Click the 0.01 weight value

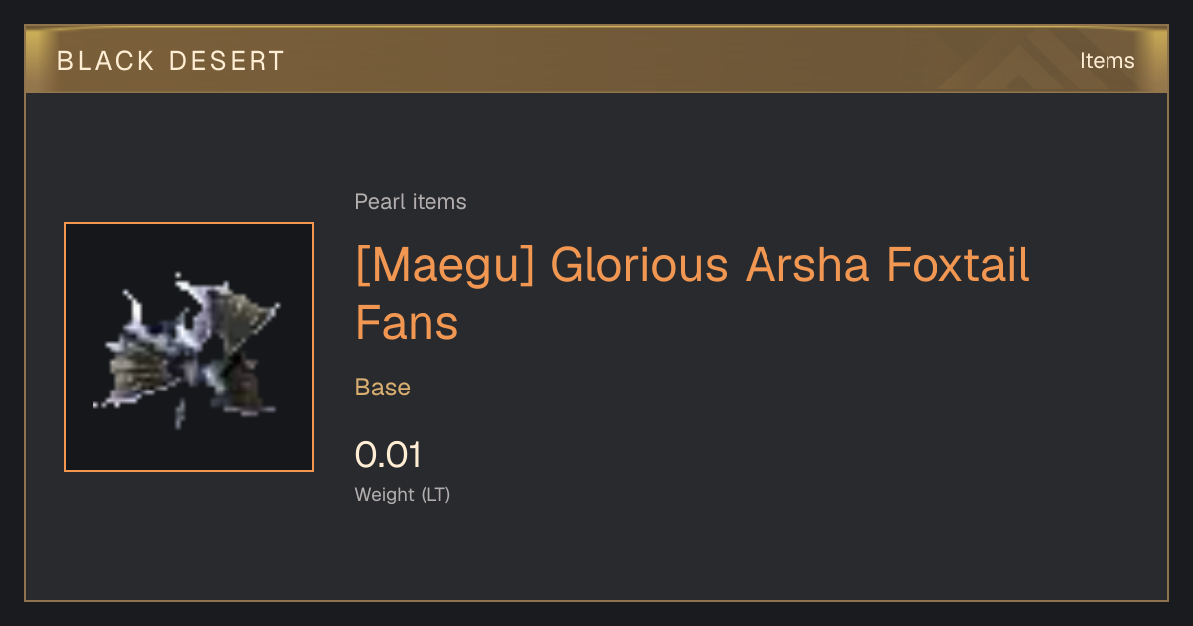(x=388, y=455)
